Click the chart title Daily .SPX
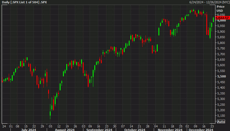 (24, 2)
